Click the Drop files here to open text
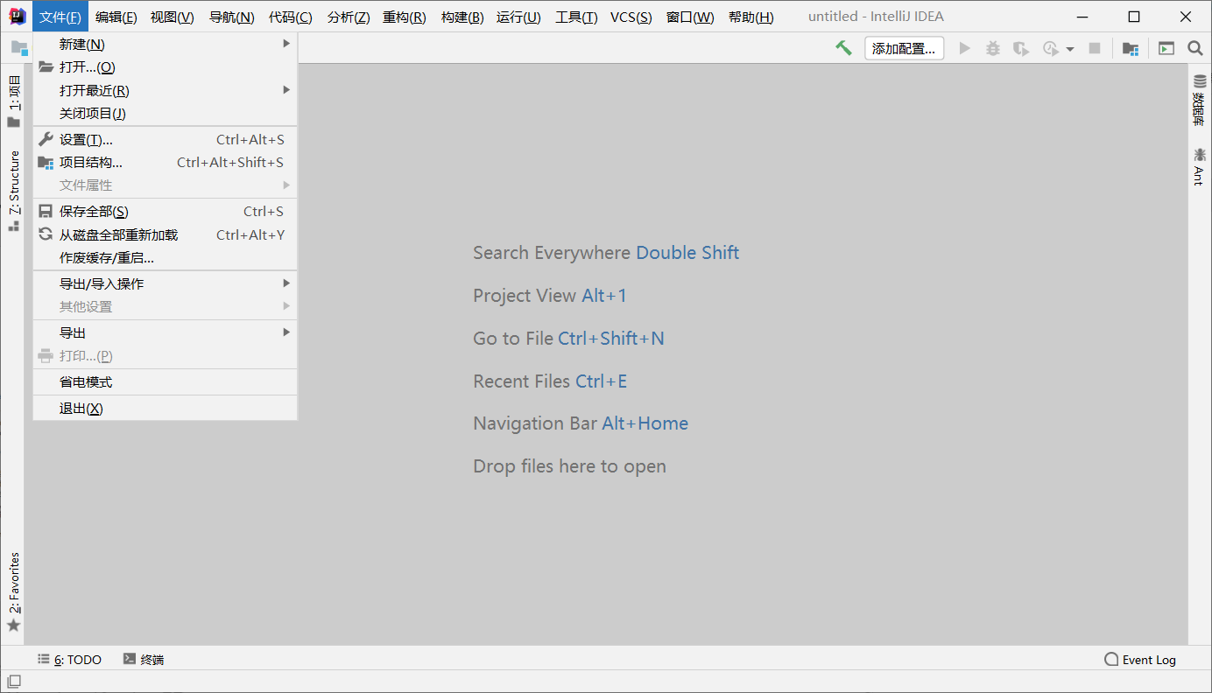The width and height of the screenshot is (1212, 693). (569, 466)
